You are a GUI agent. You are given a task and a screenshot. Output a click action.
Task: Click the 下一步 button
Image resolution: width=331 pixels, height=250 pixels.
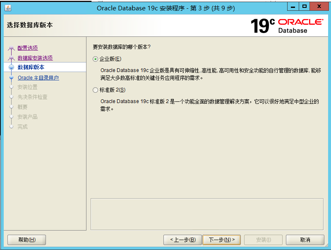[x=222, y=240]
